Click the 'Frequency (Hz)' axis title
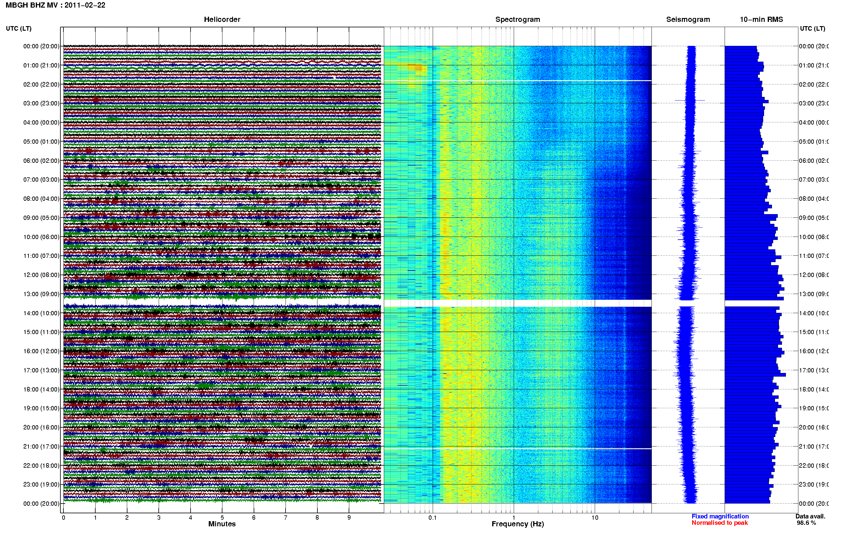 tap(518, 524)
